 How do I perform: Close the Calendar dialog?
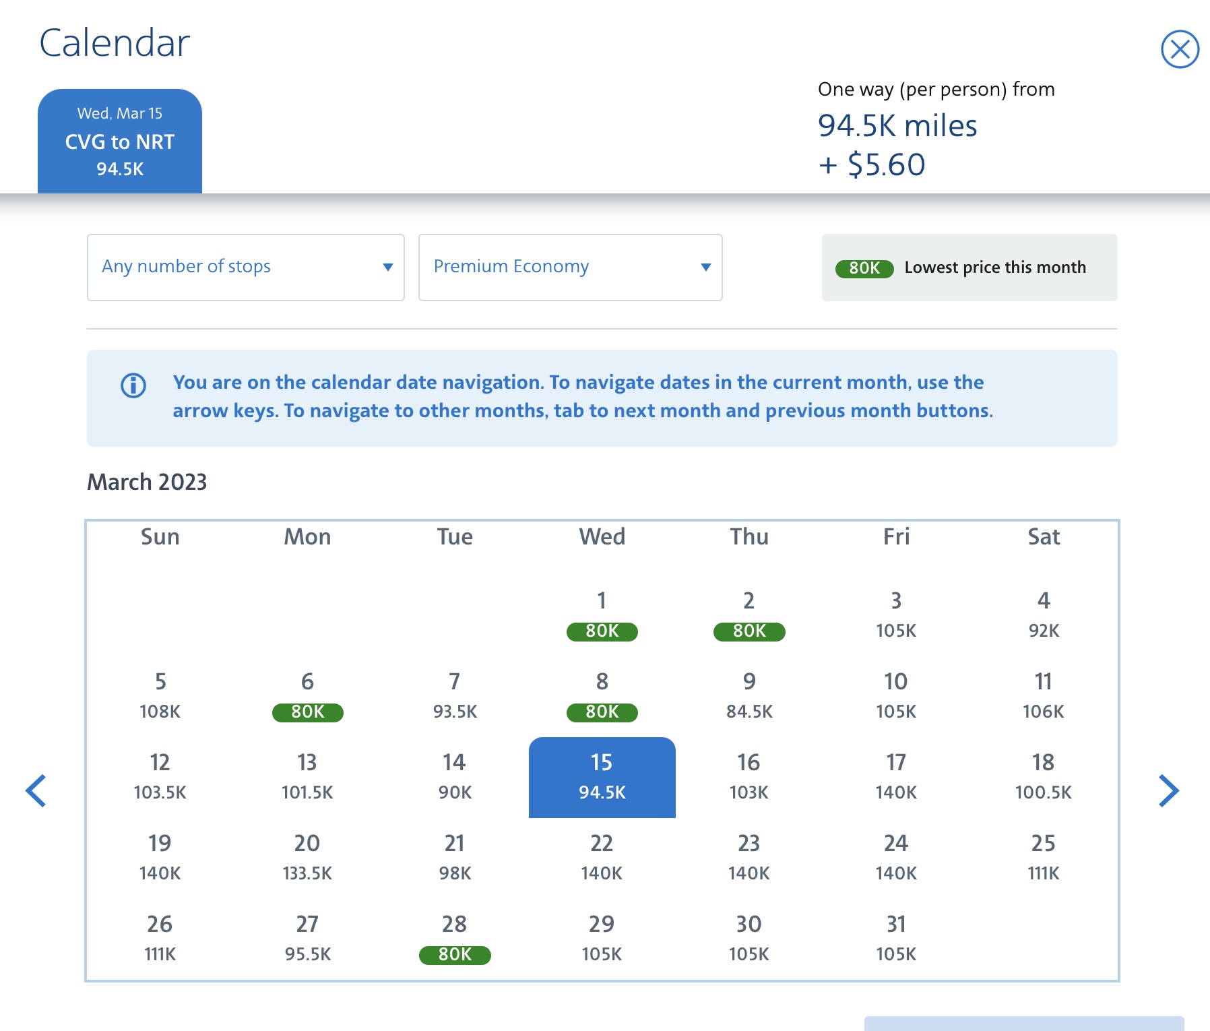tap(1180, 49)
